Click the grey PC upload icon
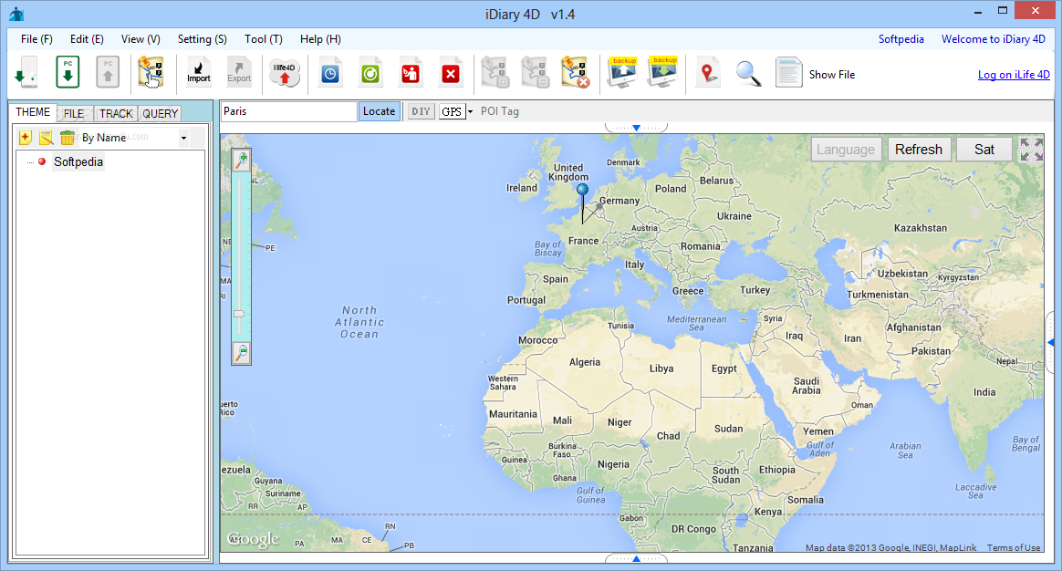Viewport: 1062px width, 571px height. [107, 72]
